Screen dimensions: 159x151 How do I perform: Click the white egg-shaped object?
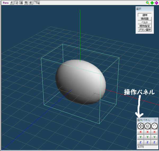coord(81,82)
